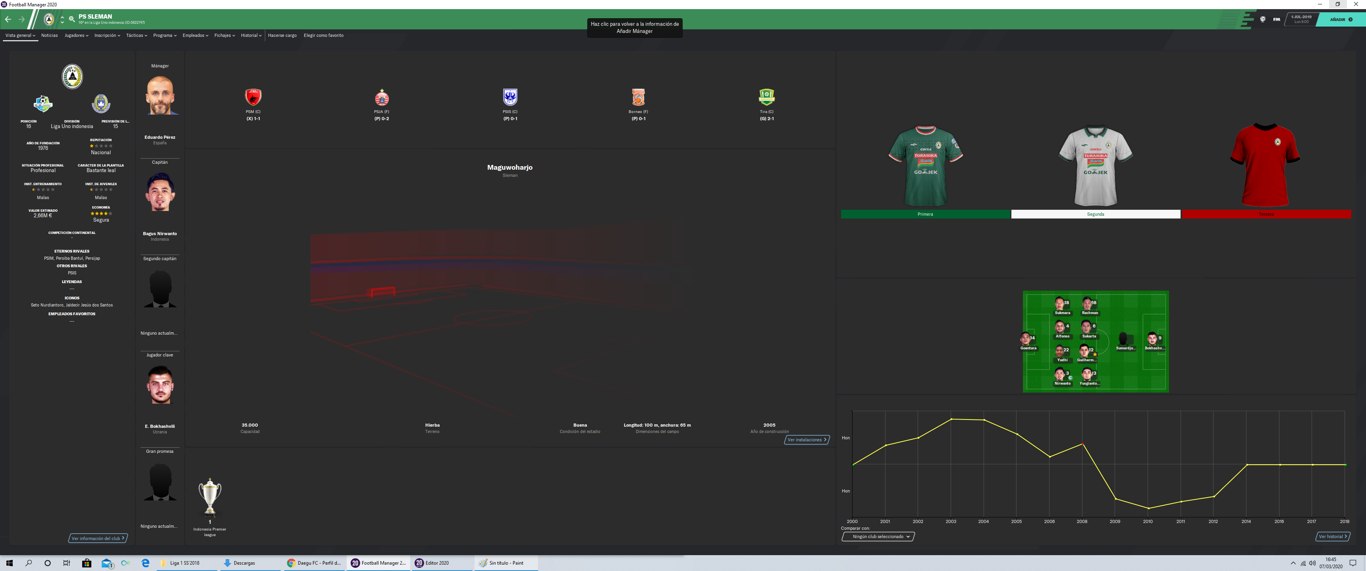Click the PSIS club badge
The height and width of the screenshot is (571, 1366).
(510, 97)
